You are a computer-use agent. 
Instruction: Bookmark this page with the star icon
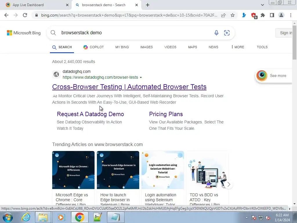click(233, 15)
